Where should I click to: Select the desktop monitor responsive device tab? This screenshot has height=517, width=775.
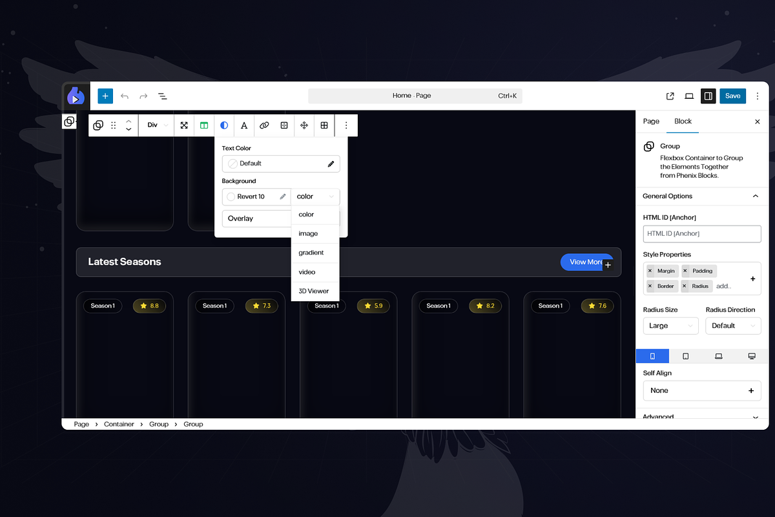coord(752,356)
